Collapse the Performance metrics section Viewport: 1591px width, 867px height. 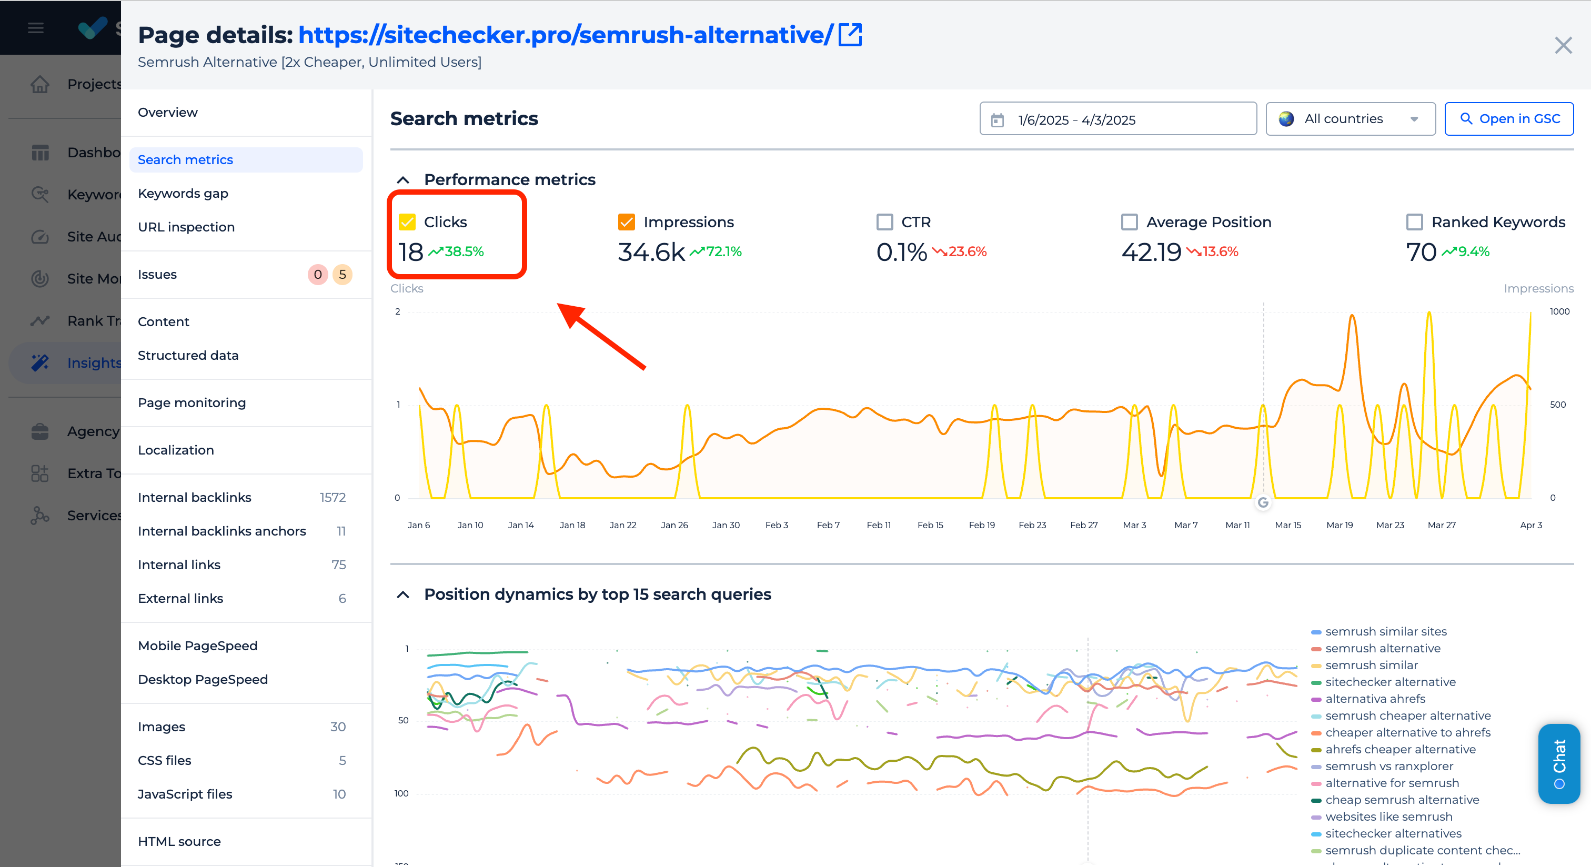pyautogui.click(x=404, y=180)
